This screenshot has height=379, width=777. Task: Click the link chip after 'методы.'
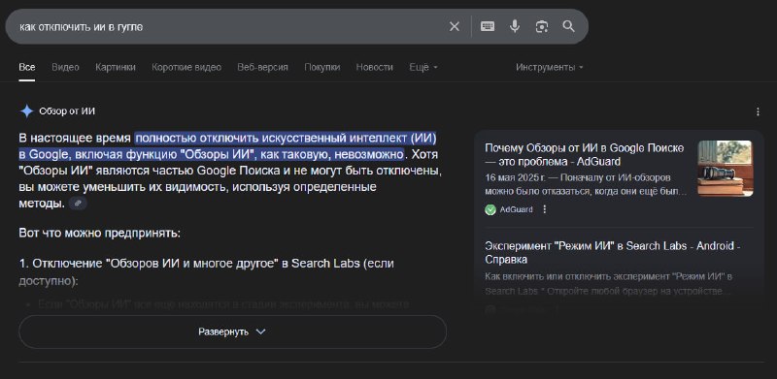[78, 204]
